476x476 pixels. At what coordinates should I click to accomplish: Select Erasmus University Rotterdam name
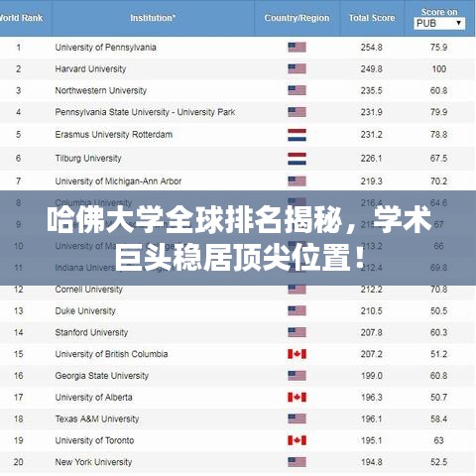click(x=114, y=135)
